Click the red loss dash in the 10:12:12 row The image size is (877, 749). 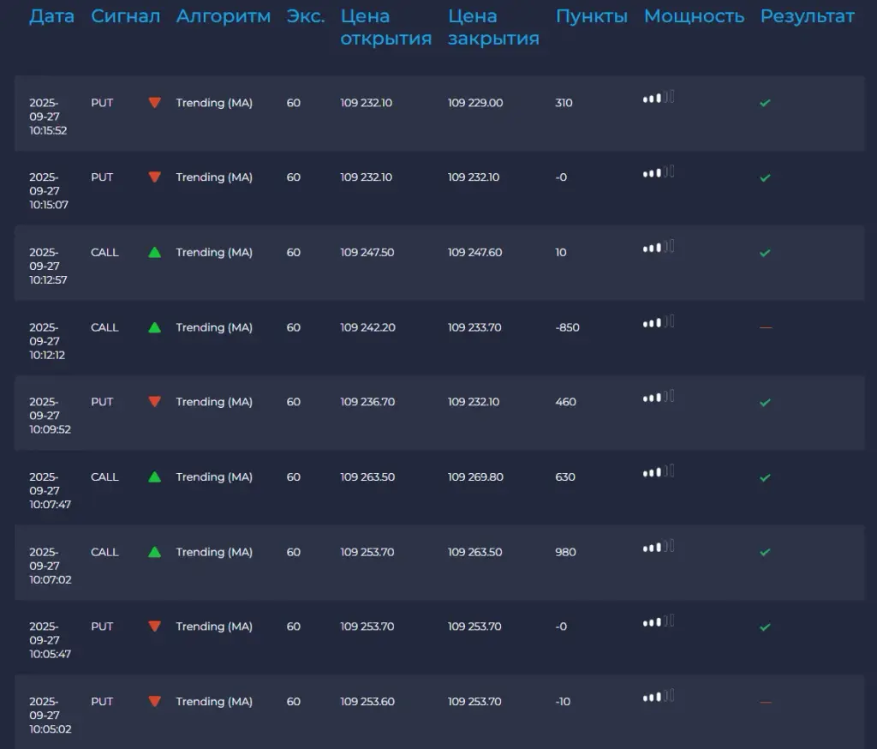(766, 327)
